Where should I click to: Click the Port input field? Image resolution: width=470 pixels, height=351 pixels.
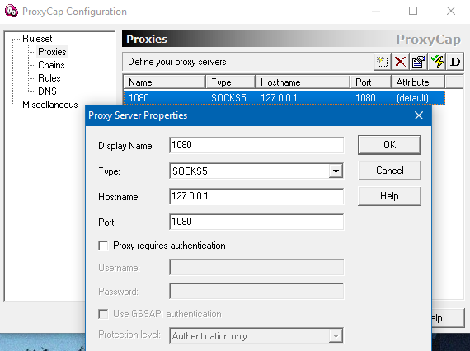256,222
